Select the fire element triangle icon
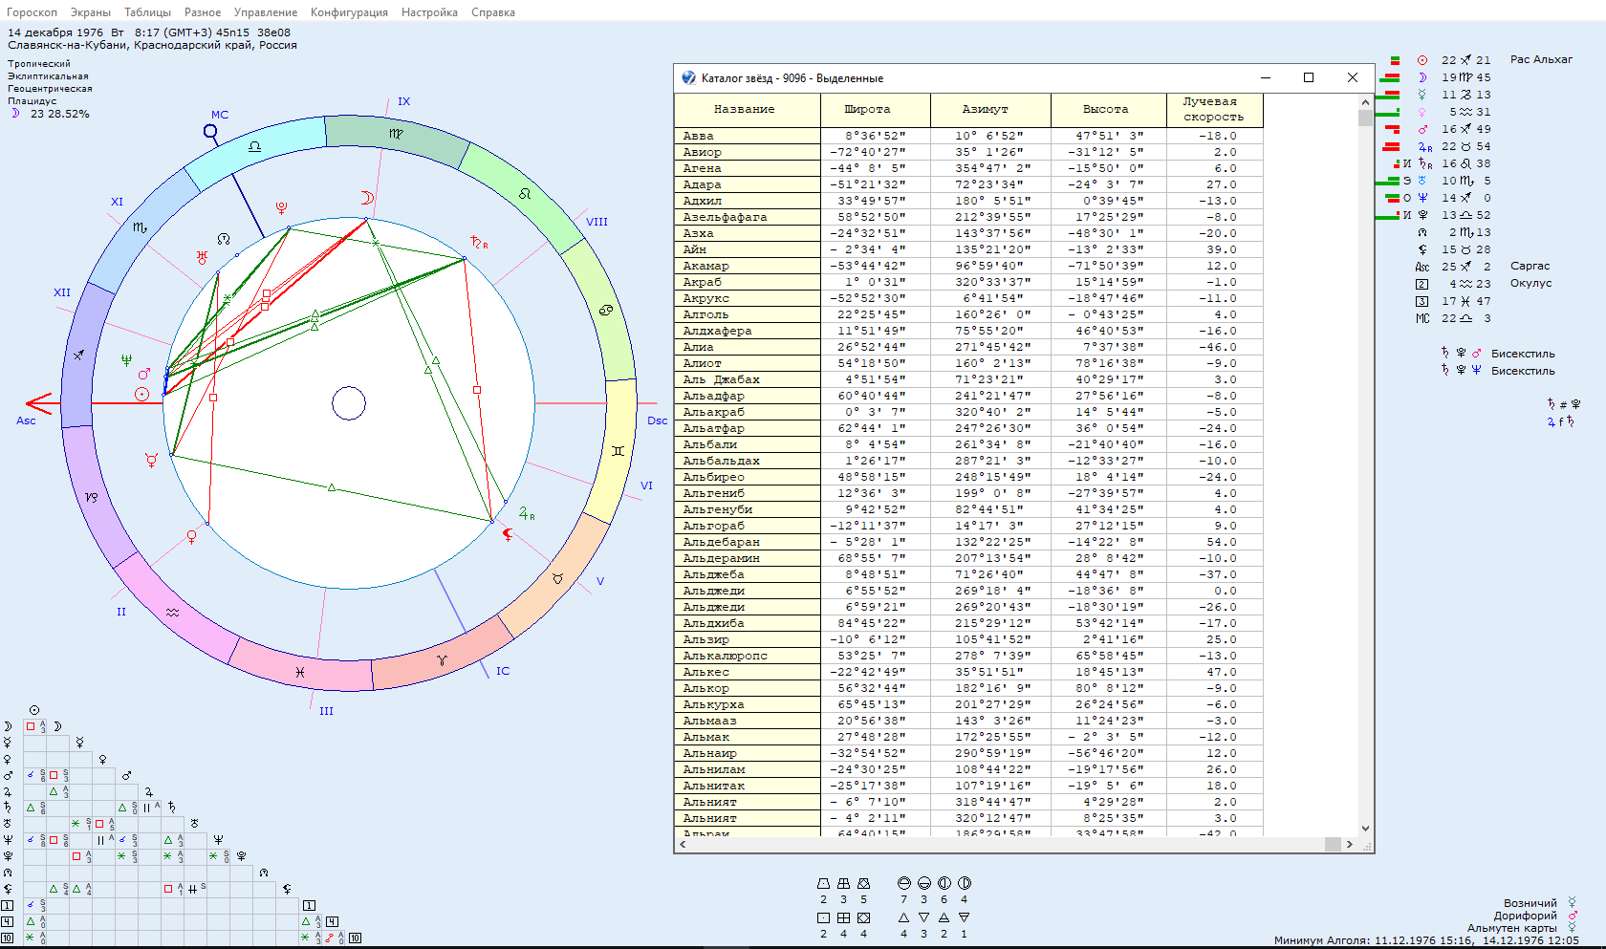 (903, 917)
